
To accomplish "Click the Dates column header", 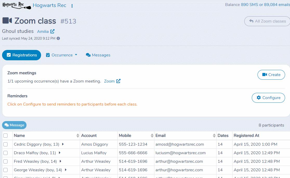I will click(223, 136).
